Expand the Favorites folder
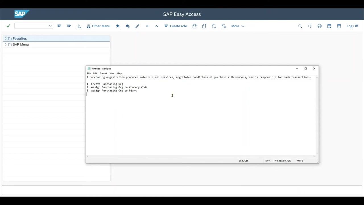This screenshot has width=364, height=205. tap(5, 38)
